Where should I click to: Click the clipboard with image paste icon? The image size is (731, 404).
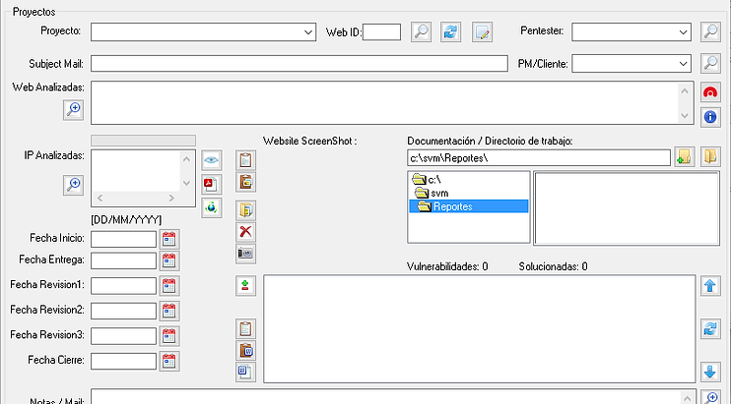[245, 182]
